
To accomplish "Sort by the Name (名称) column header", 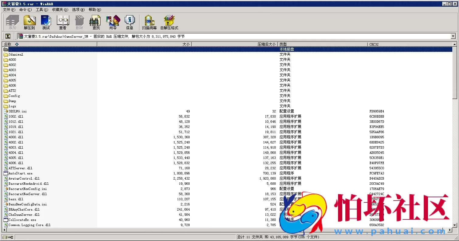I will 8,44.
